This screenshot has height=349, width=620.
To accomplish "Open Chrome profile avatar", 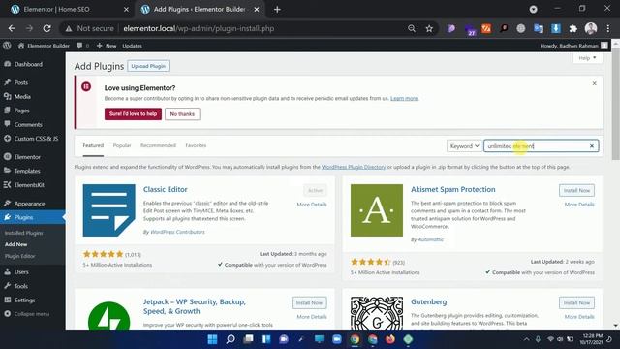I will (x=591, y=28).
